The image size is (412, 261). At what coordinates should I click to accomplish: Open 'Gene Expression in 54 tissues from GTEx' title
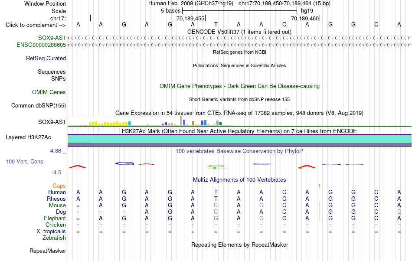tap(239, 113)
